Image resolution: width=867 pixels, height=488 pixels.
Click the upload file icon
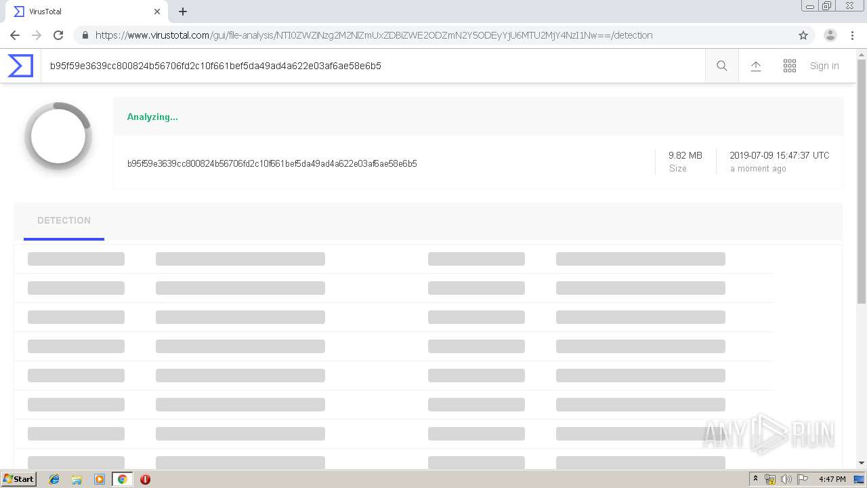[756, 66]
